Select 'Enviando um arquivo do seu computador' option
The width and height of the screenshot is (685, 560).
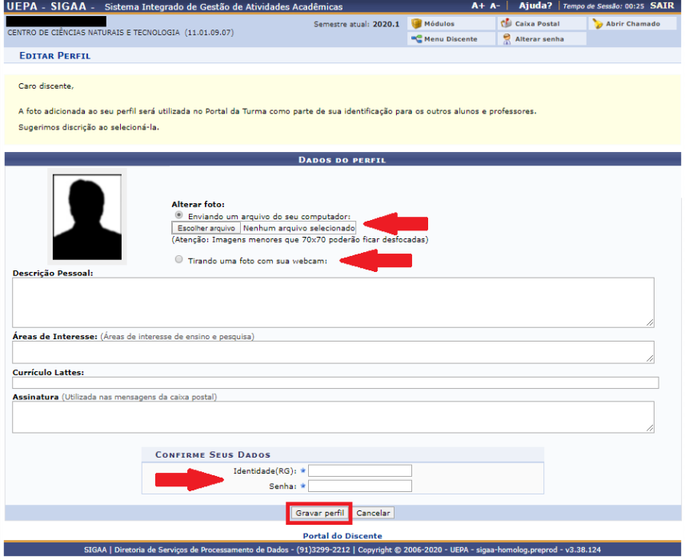pos(178,215)
